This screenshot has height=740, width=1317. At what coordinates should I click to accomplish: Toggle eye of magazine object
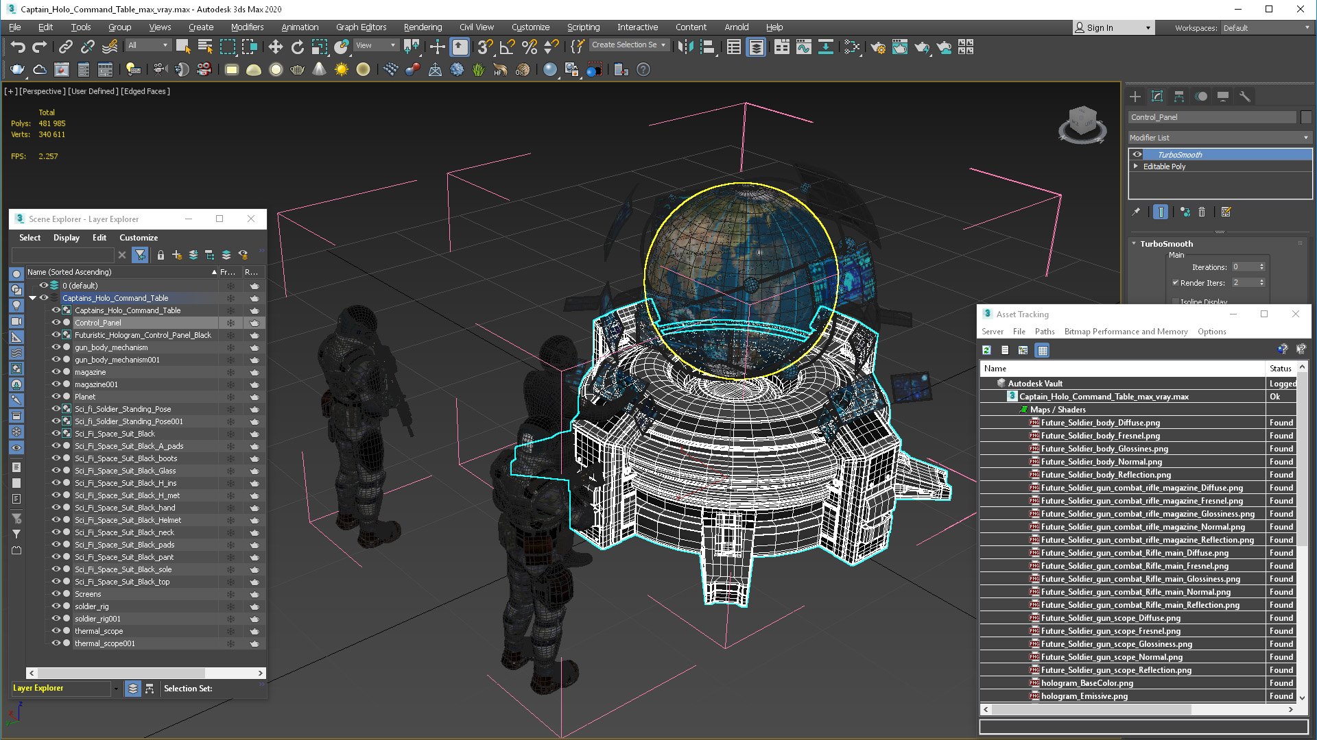coord(56,372)
